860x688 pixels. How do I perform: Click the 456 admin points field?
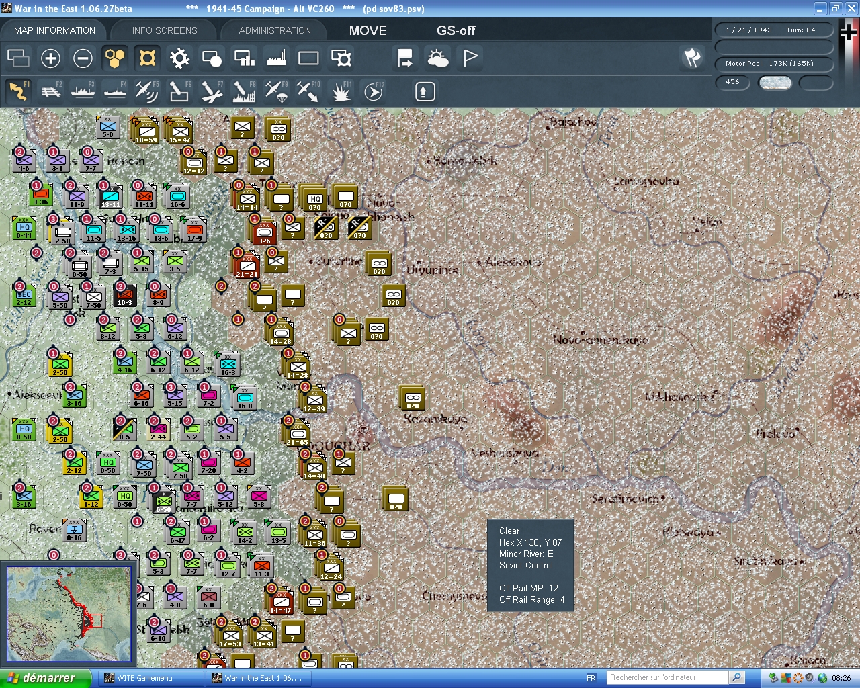pyautogui.click(x=732, y=82)
